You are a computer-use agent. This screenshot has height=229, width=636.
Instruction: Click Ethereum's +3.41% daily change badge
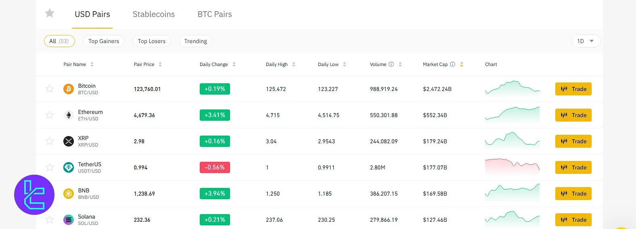215,115
